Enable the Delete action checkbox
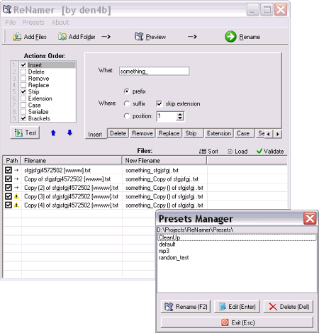The image size is (319, 333). coord(23,72)
